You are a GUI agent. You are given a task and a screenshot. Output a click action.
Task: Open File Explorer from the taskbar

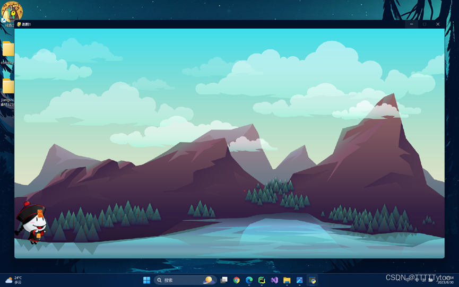click(287, 280)
